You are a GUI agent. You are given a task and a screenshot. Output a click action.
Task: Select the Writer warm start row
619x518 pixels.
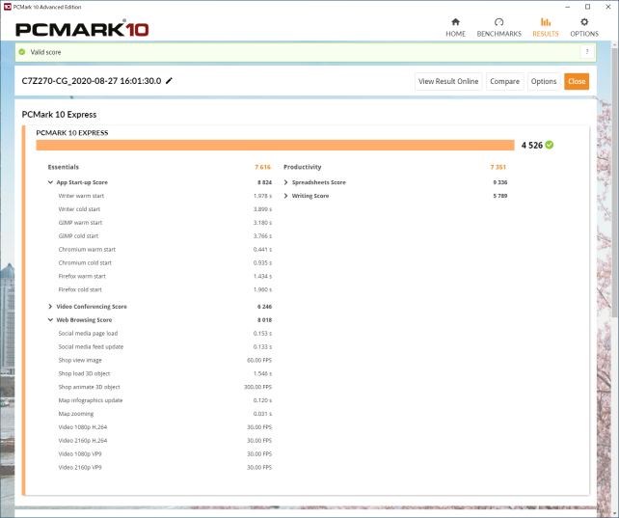point(165,196)
